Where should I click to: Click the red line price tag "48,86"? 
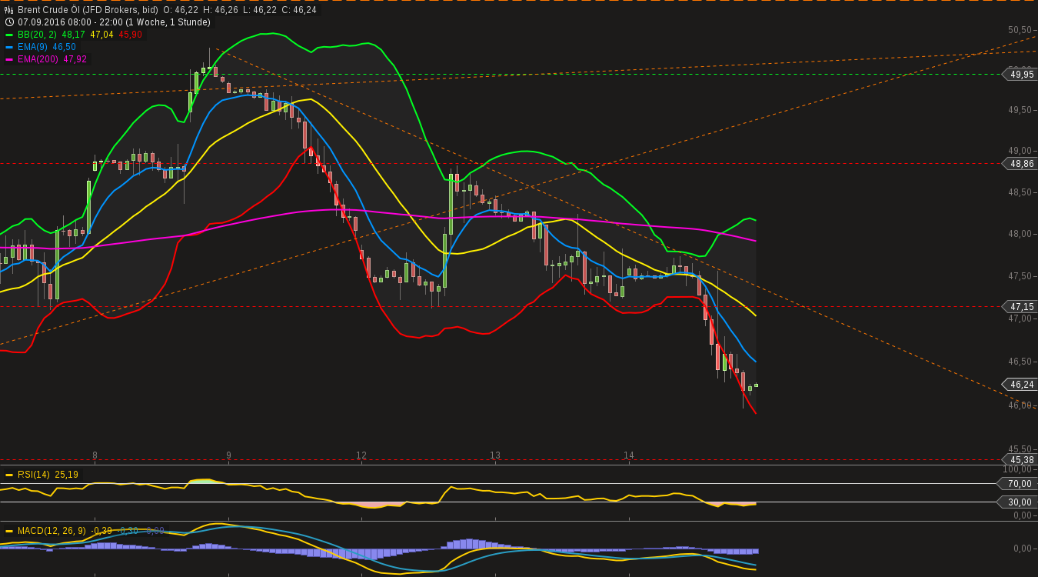coord(1020,164)
